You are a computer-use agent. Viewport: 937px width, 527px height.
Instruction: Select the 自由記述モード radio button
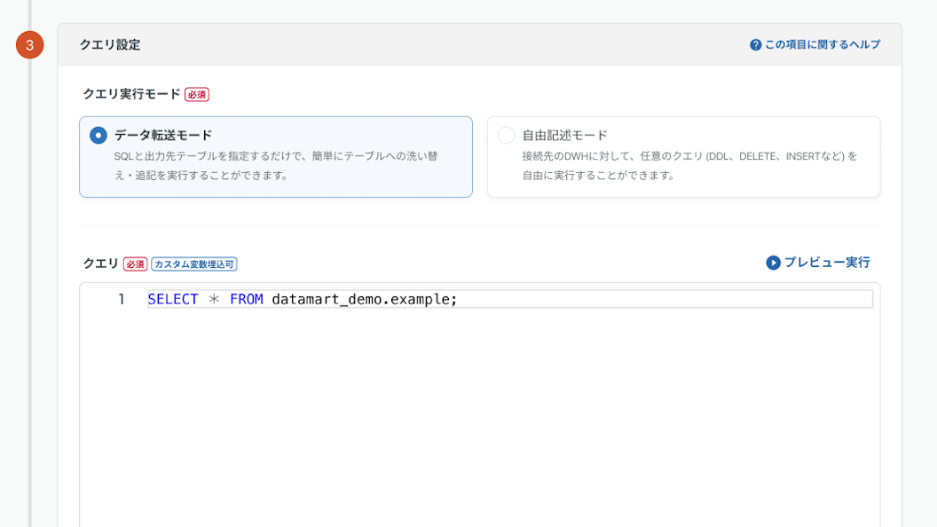click(506, 136)
